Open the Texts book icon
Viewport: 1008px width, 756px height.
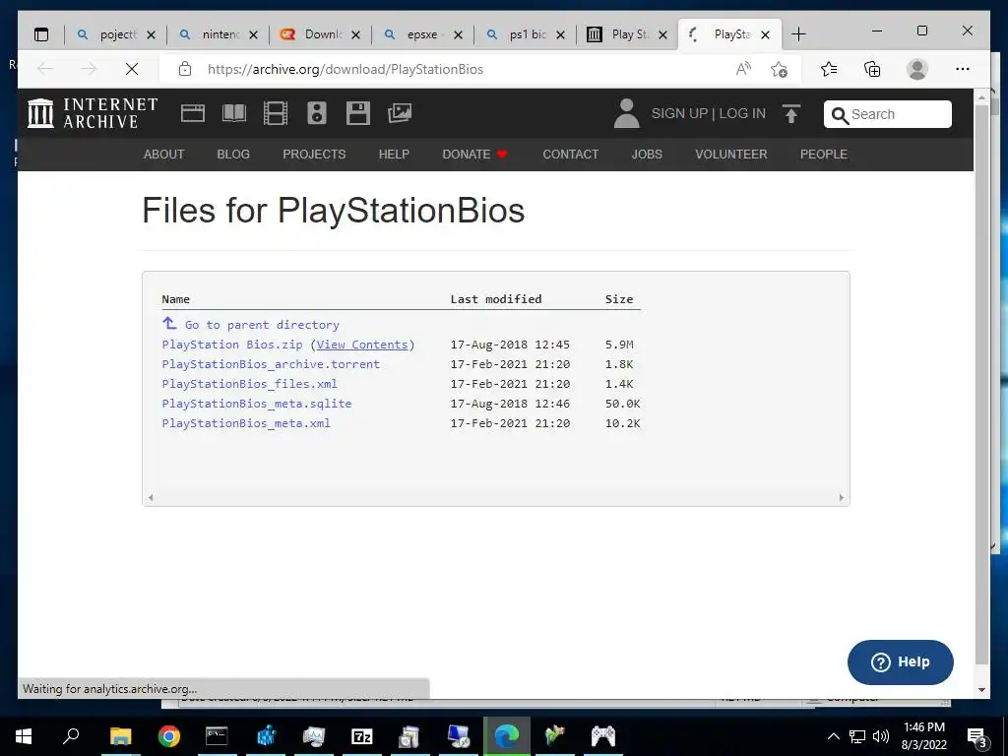(x=234, y=114)
